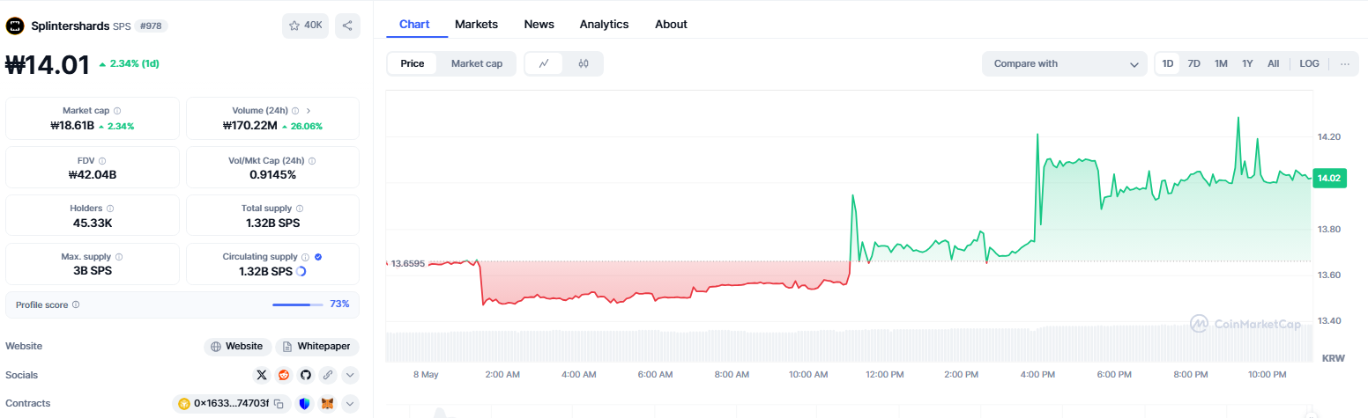Open the chart more options ellipsis
1368x418 pixels.
1344,63
